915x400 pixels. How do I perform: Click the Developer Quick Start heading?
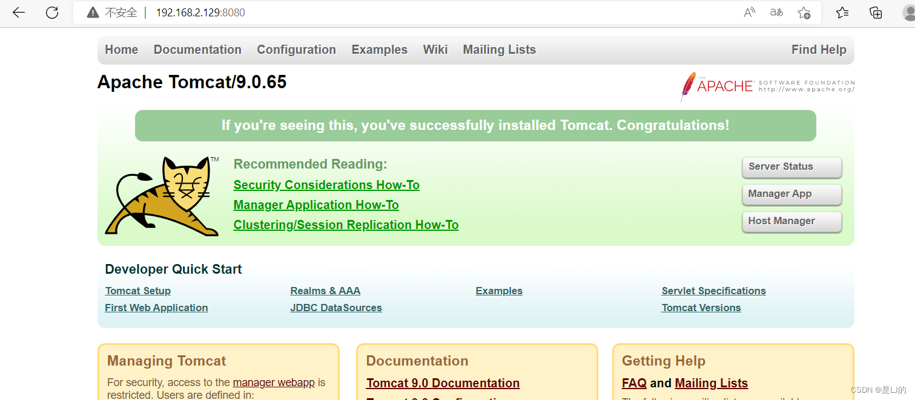173,269
